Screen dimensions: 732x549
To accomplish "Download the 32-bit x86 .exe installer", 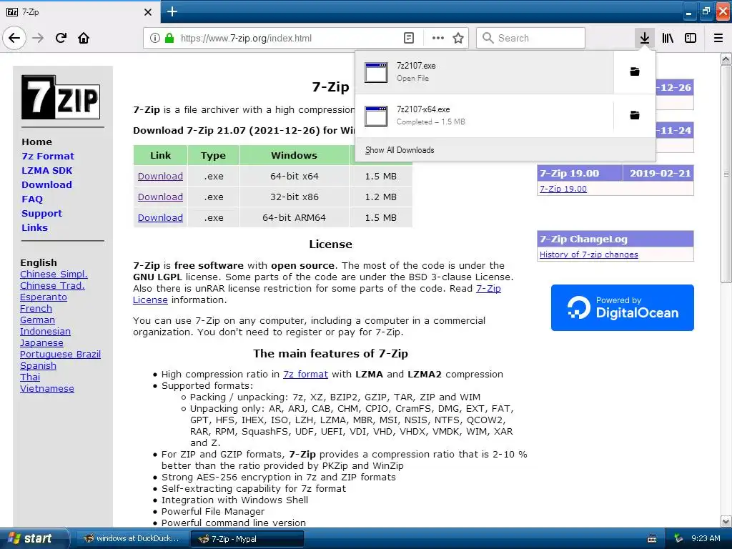I will click(160, 197).
